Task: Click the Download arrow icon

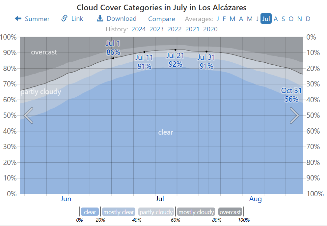Action: coord(100,18)
